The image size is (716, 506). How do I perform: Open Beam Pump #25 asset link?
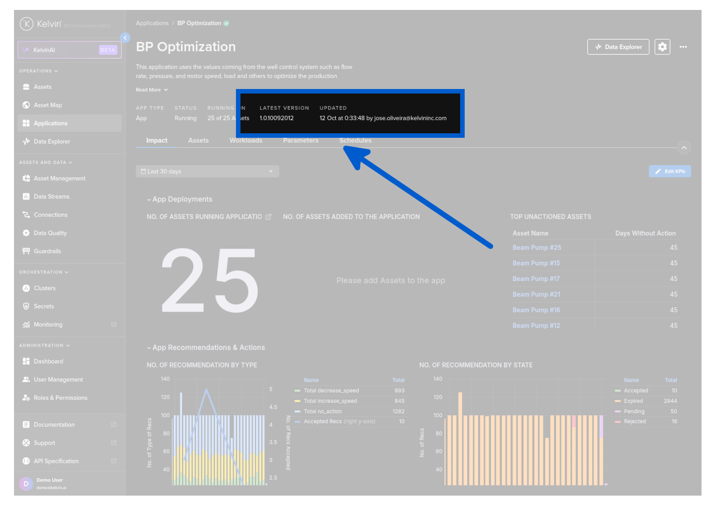click(537, 248)
